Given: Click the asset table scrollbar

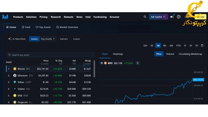Looking at the screenshot, I should point(94,69).
